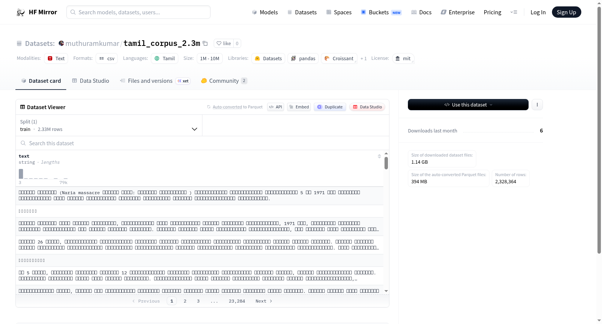Screen dimensions: 602x324
Task: Go to the Next page
Action: click(264, 301)
